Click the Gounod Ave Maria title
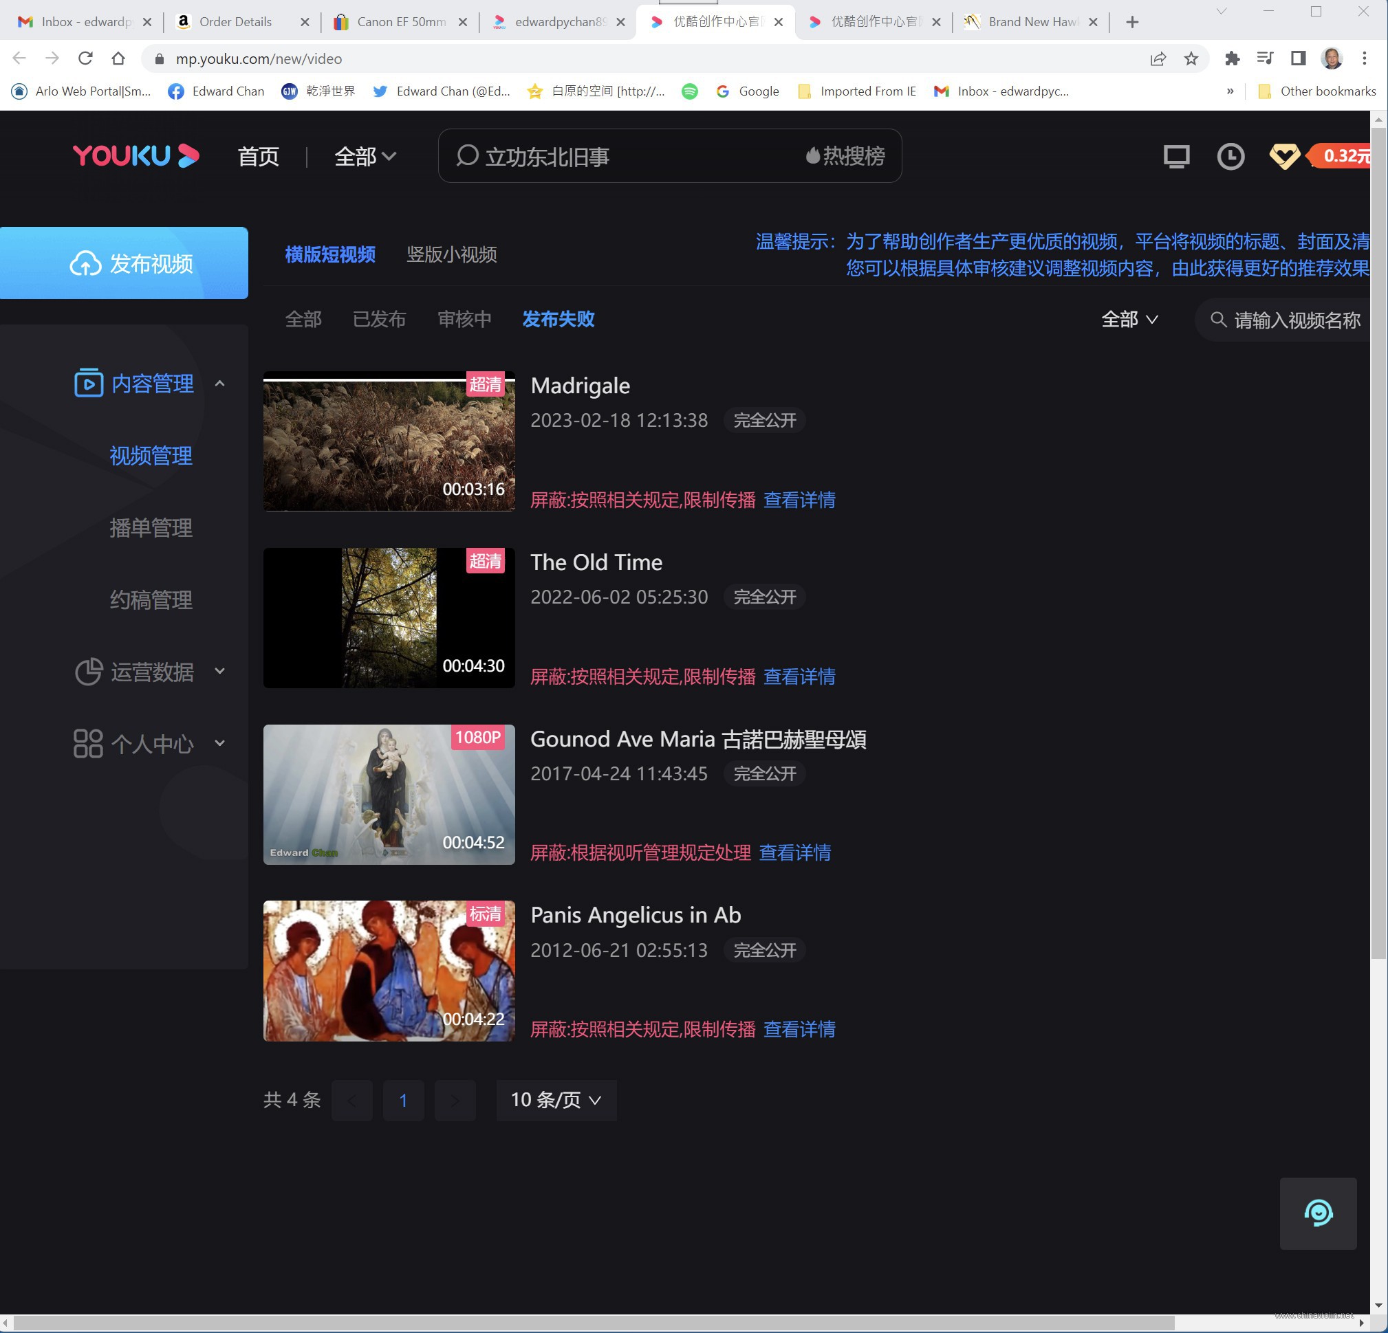The image size is (1388, 1333). point(698,739)
